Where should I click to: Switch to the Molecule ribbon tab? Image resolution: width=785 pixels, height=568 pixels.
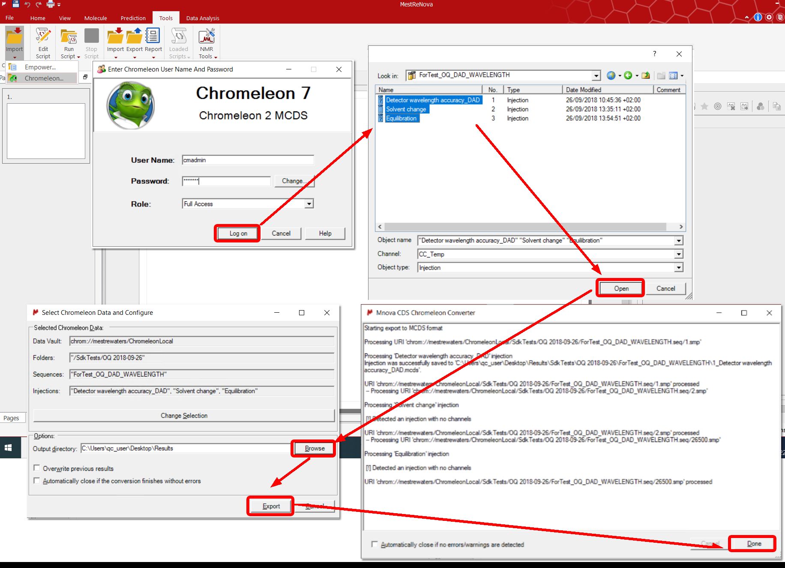coord(96,18)
